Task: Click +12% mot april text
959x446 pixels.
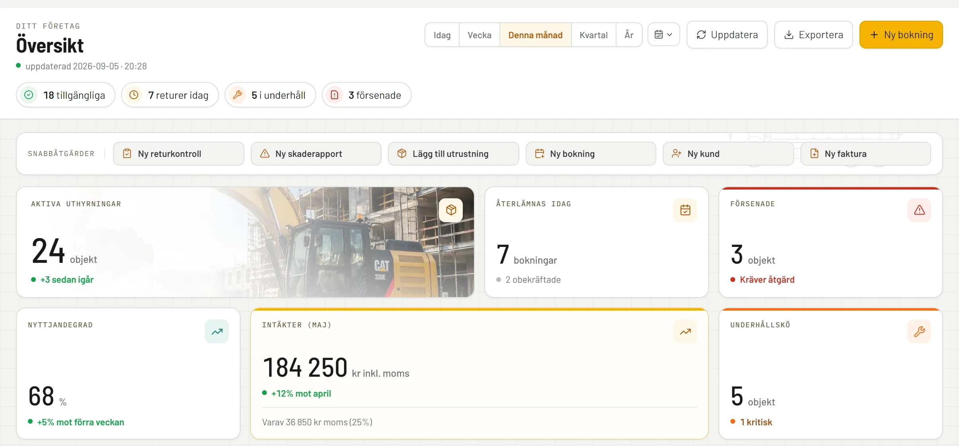Action: (301, 393)
